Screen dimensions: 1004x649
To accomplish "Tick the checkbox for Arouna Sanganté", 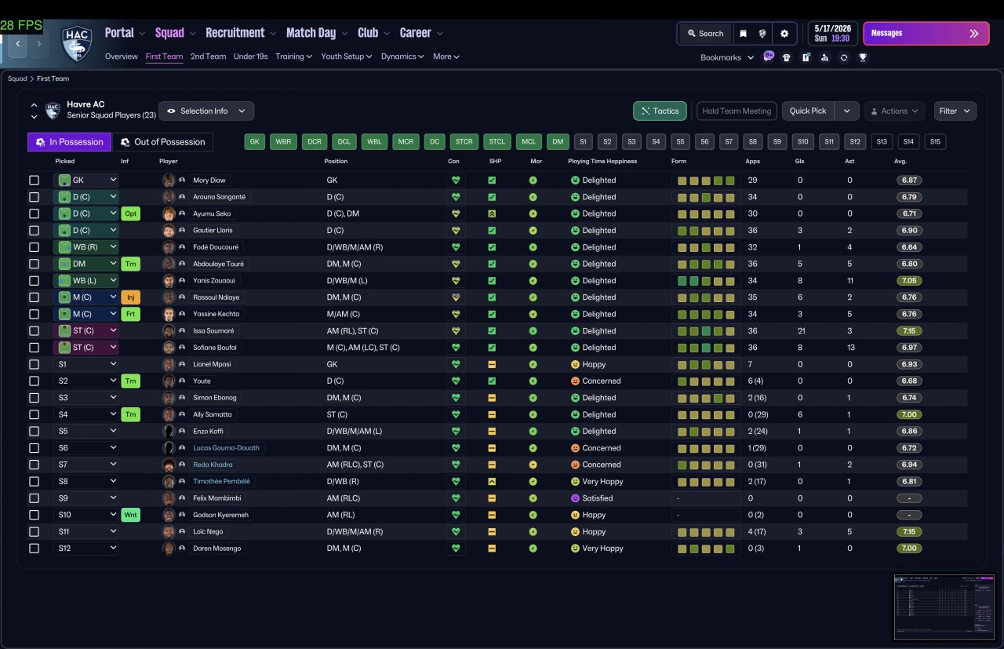I will tap(34, 197).
